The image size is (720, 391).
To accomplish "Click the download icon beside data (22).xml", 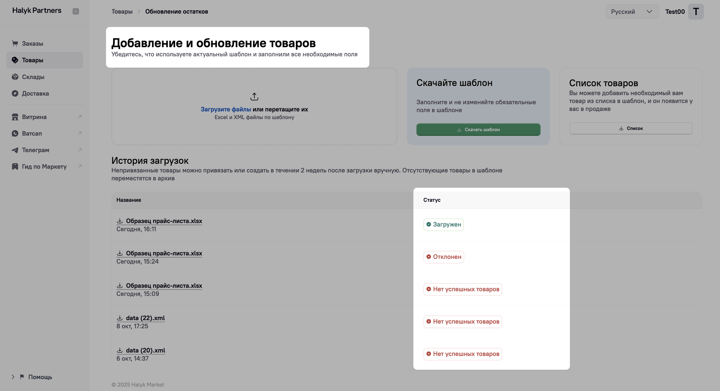I will (120, 318).
